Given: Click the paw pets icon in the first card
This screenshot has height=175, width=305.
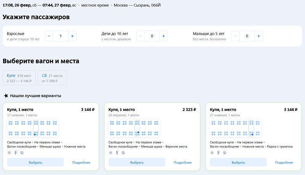Looking at the screenshot, I should click(21, 153).
